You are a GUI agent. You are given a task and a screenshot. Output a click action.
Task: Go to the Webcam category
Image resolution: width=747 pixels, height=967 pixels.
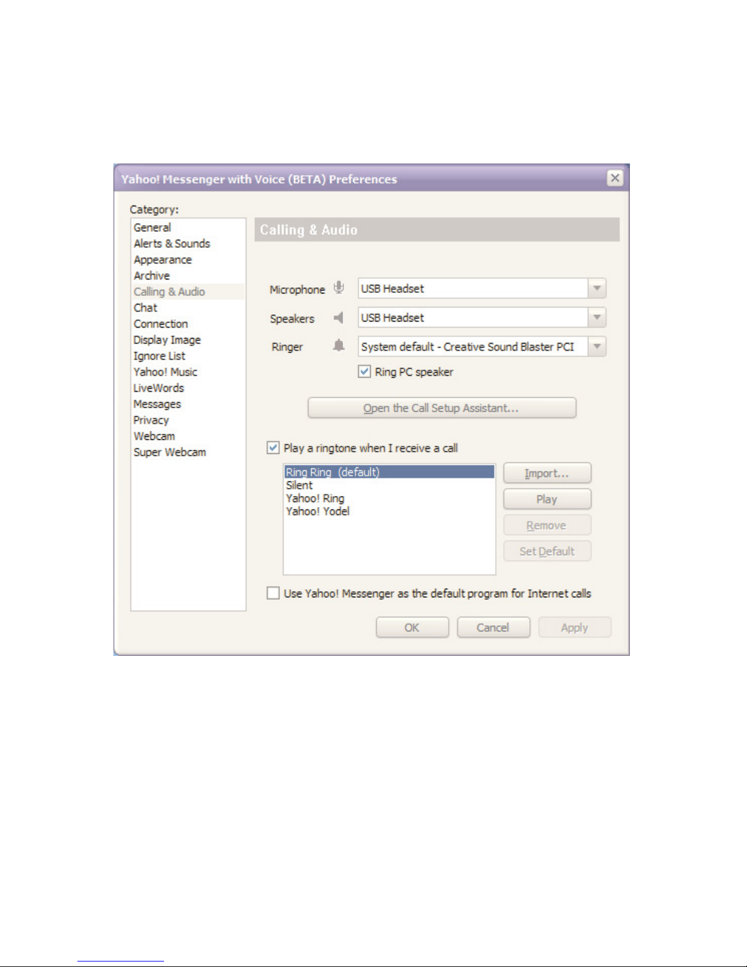point(188,436)
